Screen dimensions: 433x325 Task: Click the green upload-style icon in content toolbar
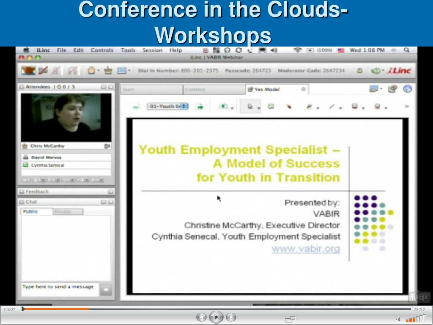(x=223, y=106)
